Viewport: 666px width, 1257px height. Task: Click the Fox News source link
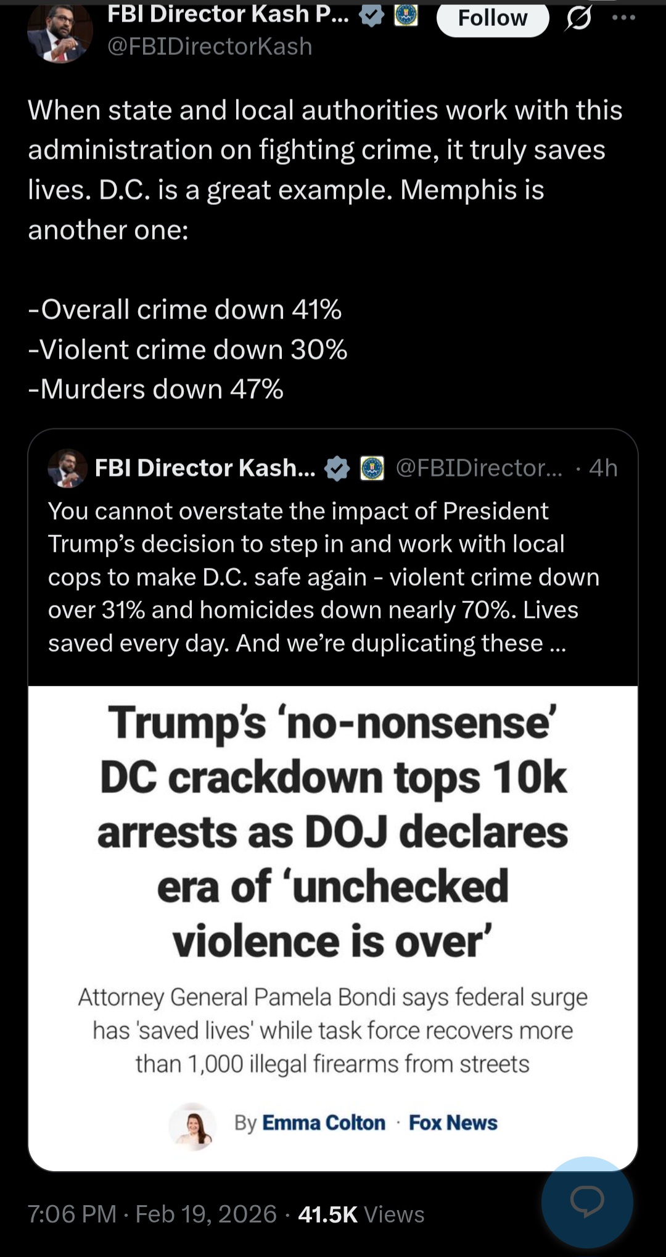[x=453, y=1122]
